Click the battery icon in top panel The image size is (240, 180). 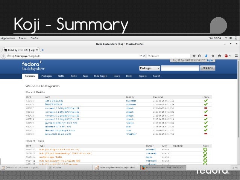coord(236,38)
